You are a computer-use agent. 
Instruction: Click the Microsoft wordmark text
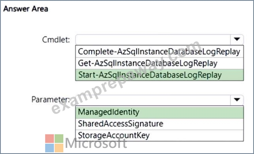coord(96,143)
